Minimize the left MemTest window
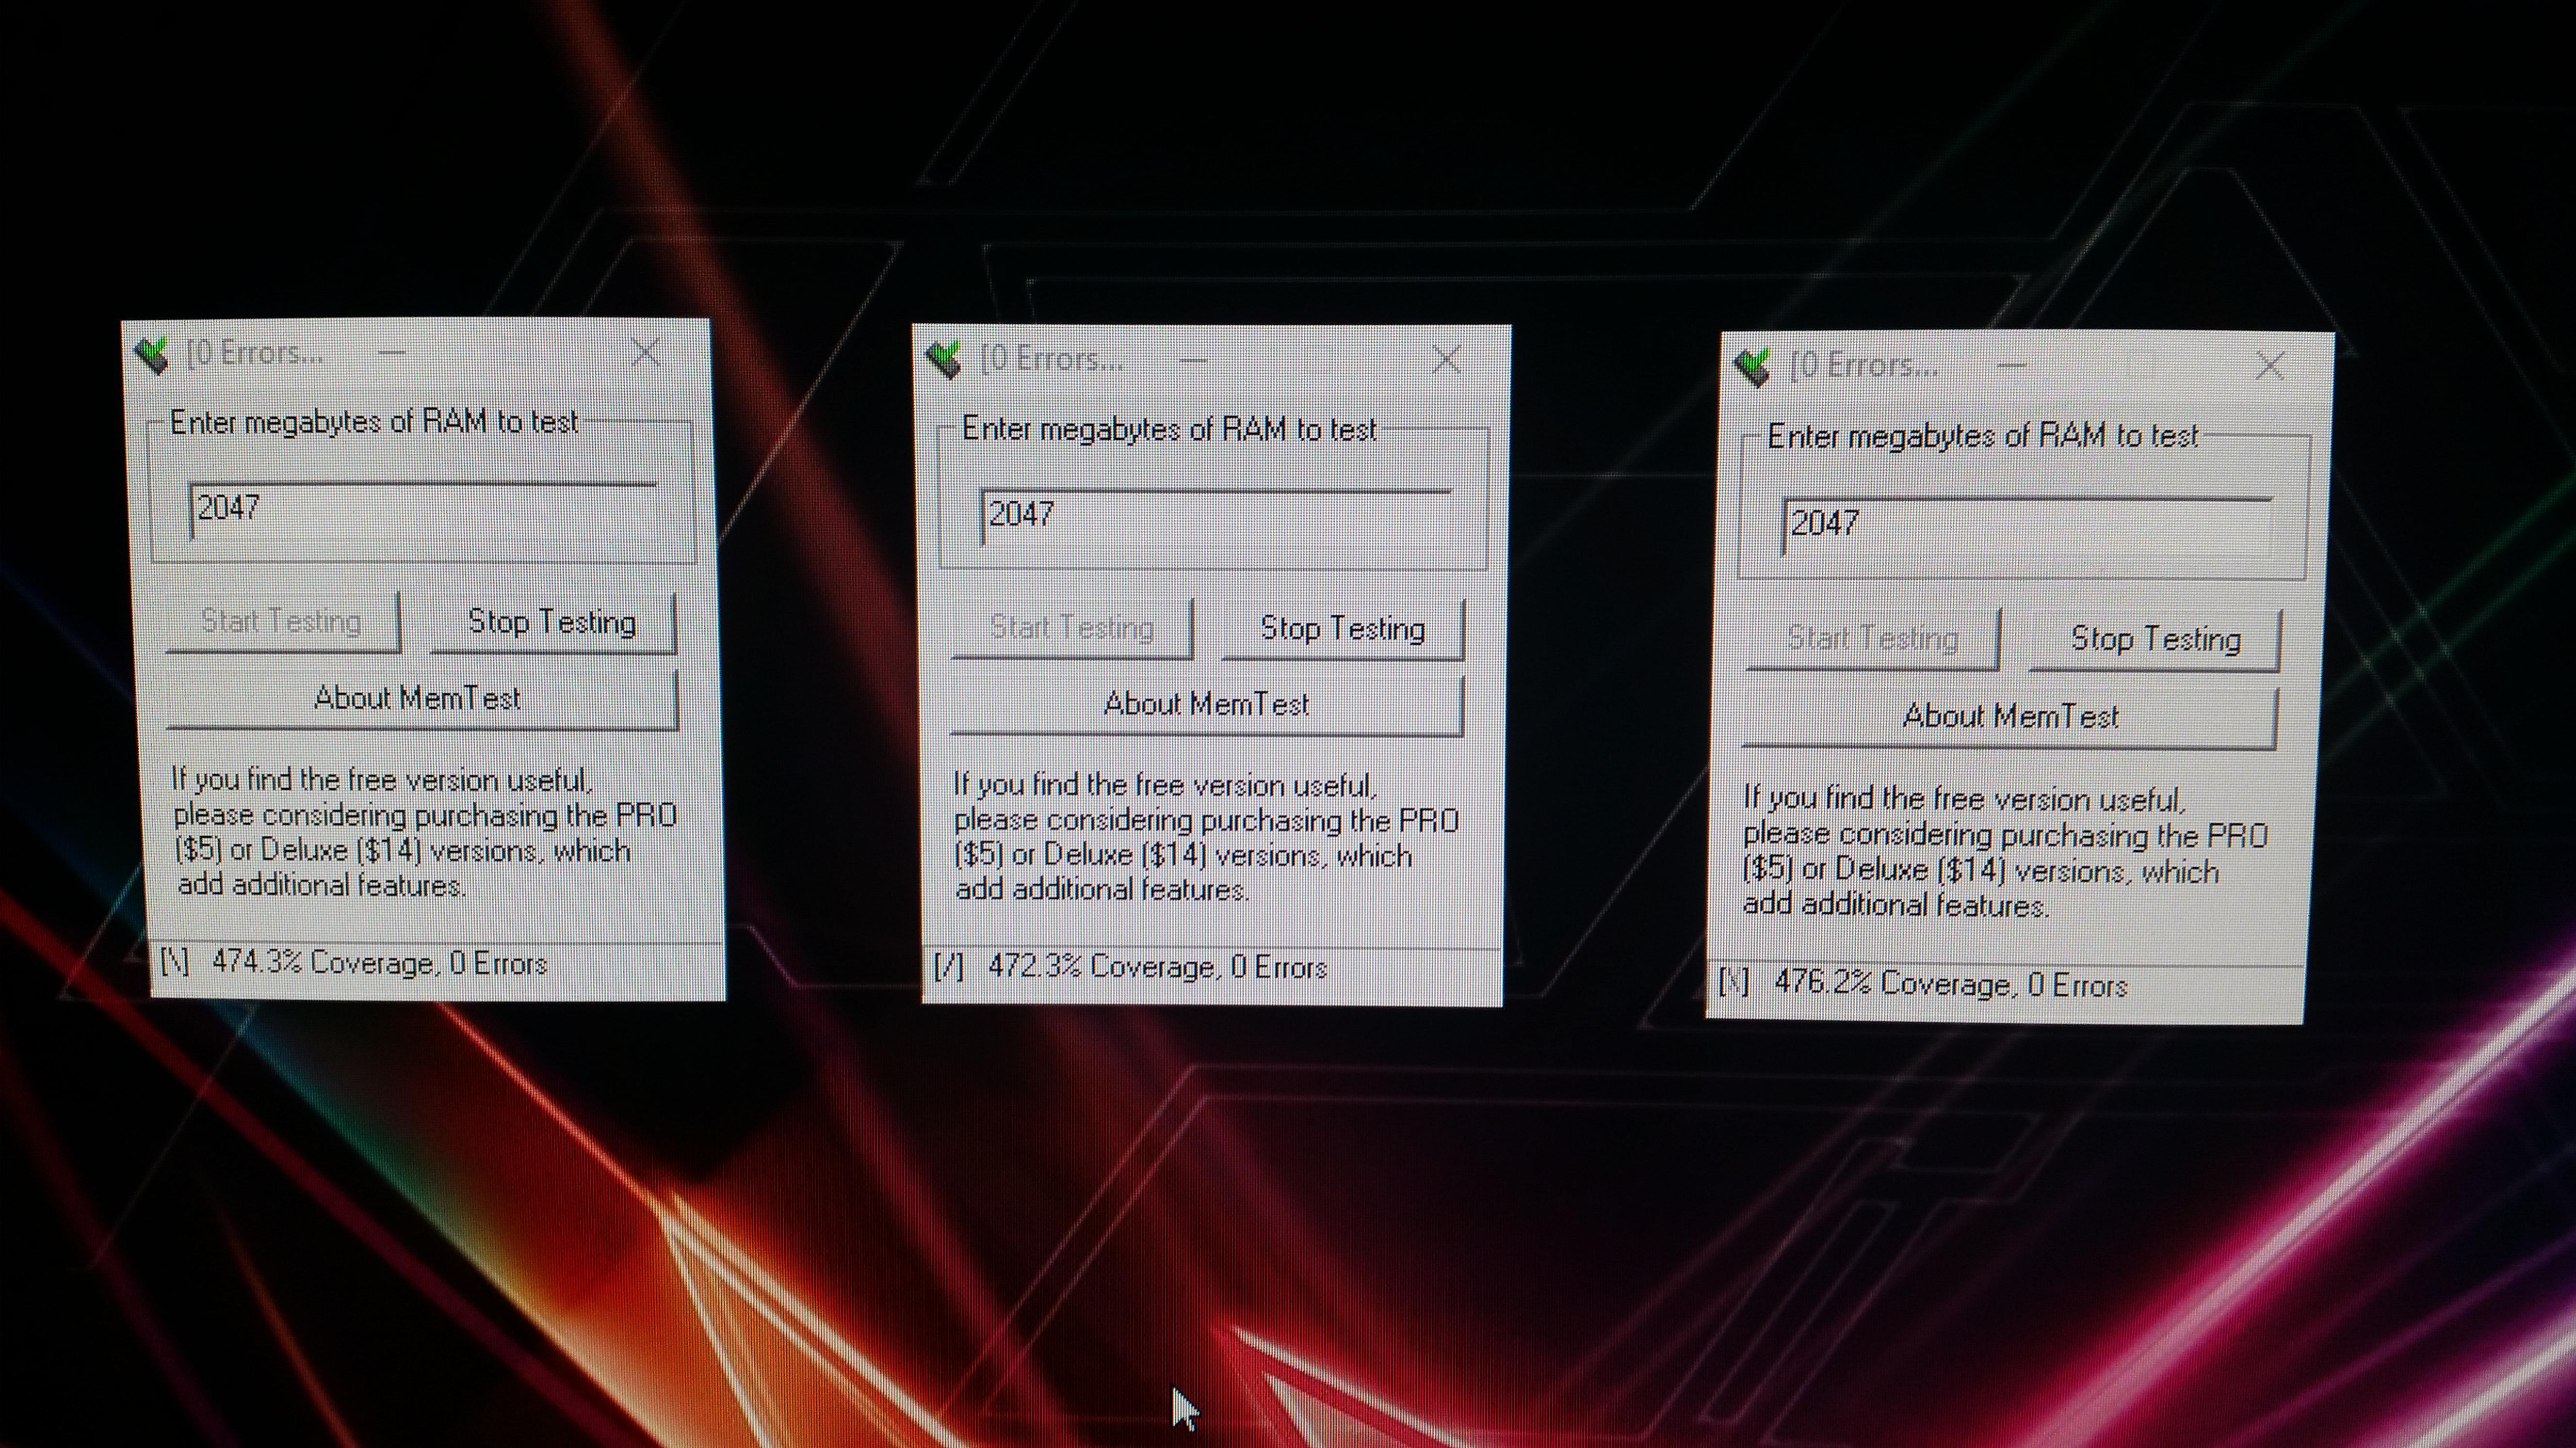 pyautogui.click(x=392, y=353)
